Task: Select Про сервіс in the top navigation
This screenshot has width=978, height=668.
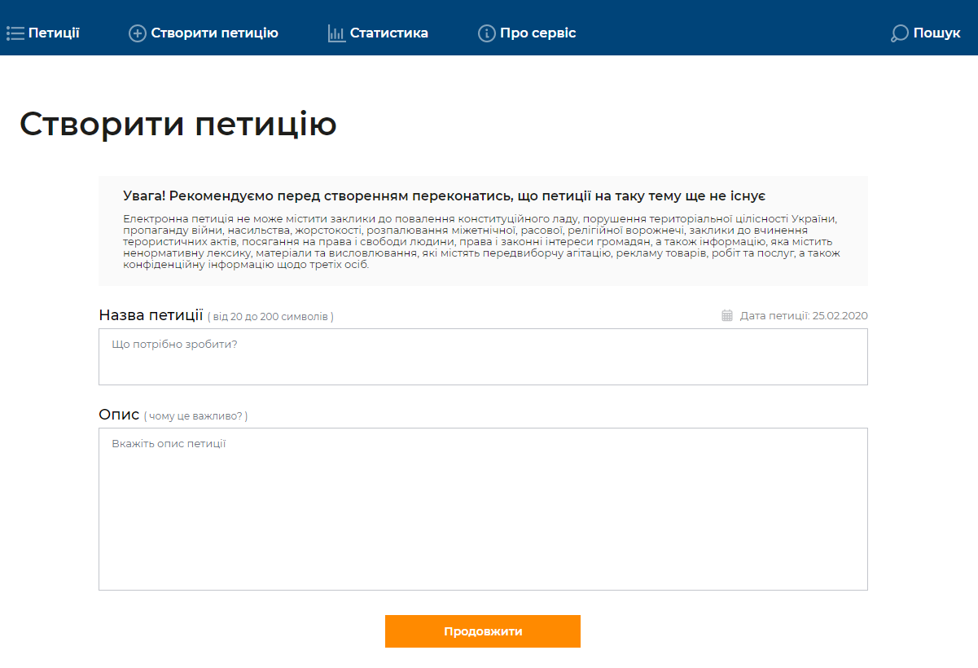Action: pyautogui.click(x=537, y=33)
